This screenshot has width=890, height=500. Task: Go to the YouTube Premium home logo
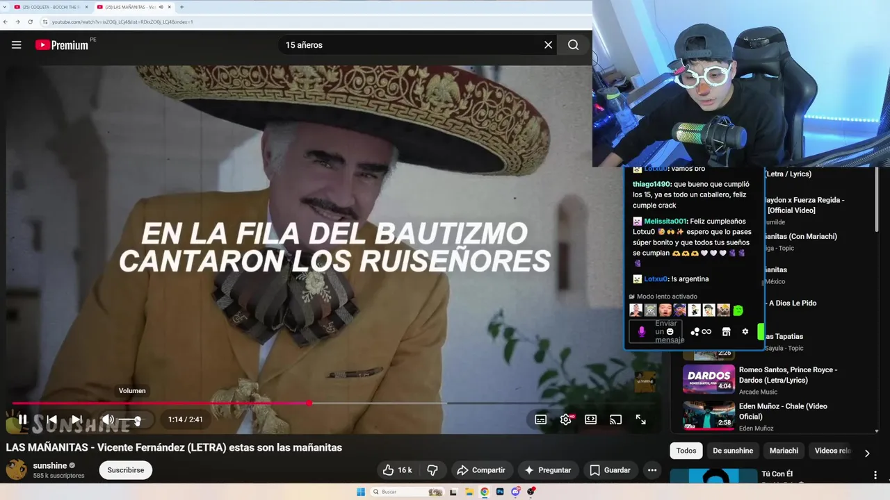(62, 45)
